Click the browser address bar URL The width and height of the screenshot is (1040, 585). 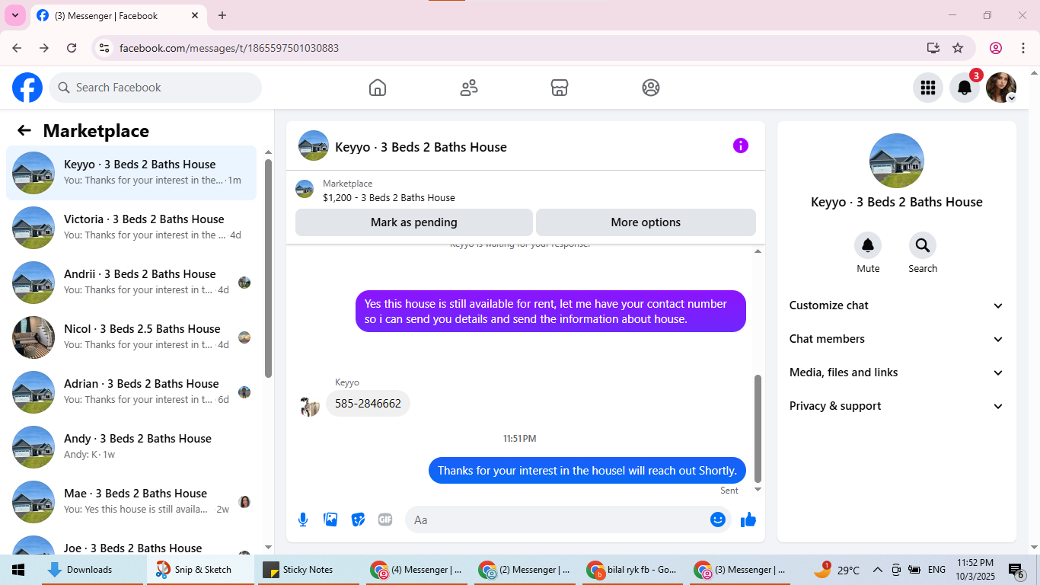(x=229, y=48)
